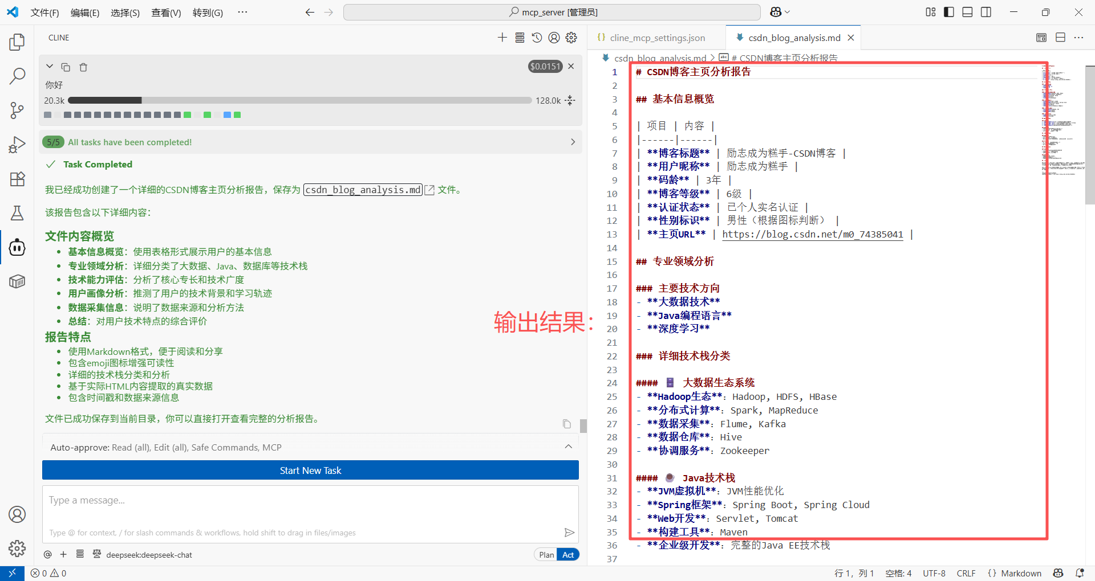
Task: Open the 转到(G) menu
Action: pyautogui.click(x=208, y=13)
